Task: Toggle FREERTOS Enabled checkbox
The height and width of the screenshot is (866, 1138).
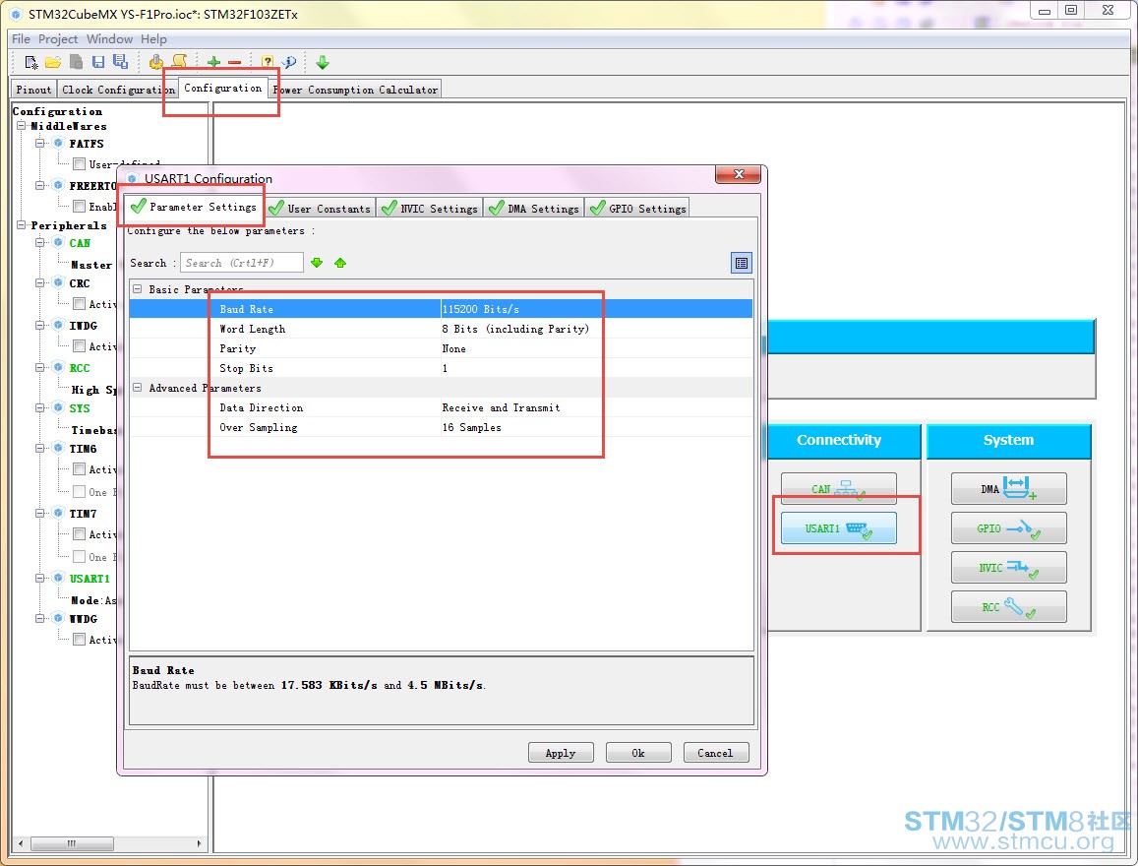Action: tap(79, 206)
